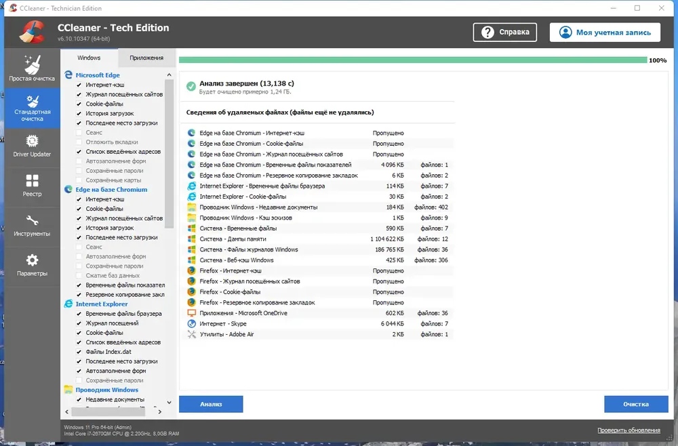Collapse the Microsoft Edge category
The width and height of the screenshot is (678, 446).
coord(98,75)
